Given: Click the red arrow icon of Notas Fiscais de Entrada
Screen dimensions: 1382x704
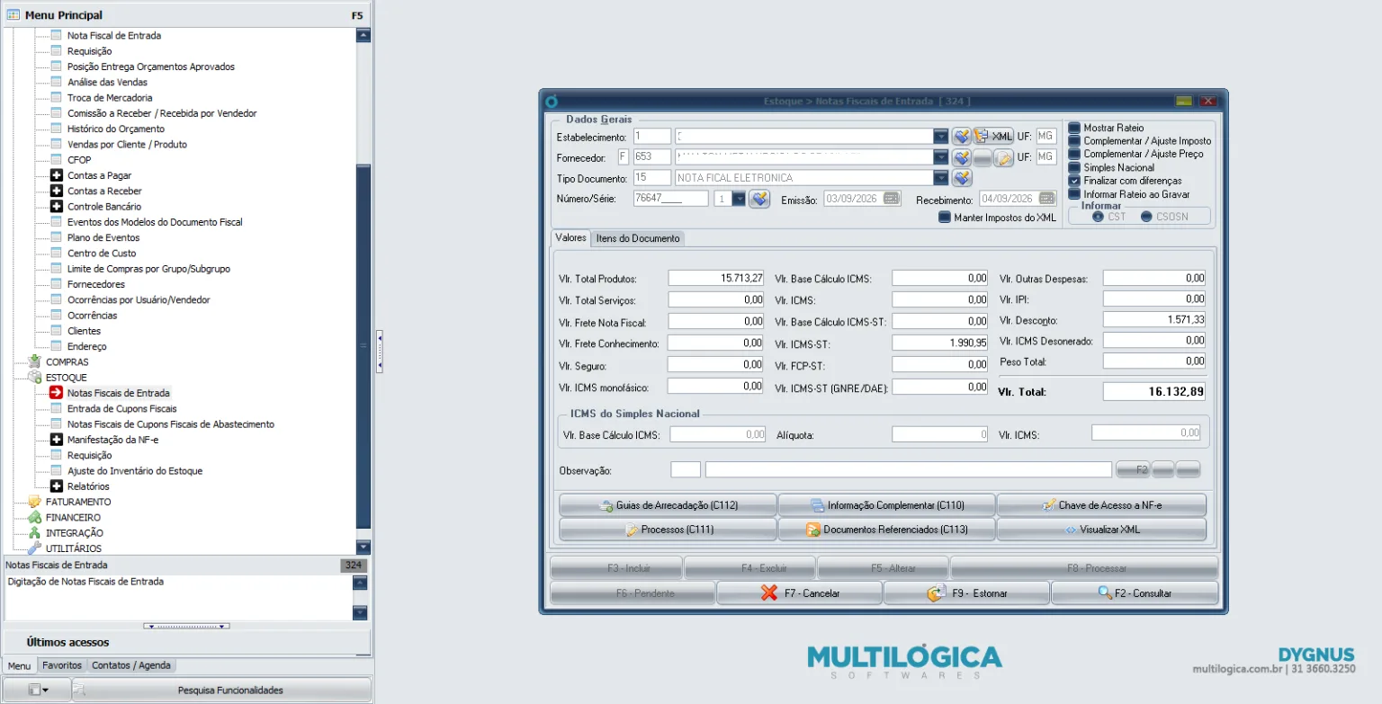Looking at the screenshot, I should (x=56, y=393).
